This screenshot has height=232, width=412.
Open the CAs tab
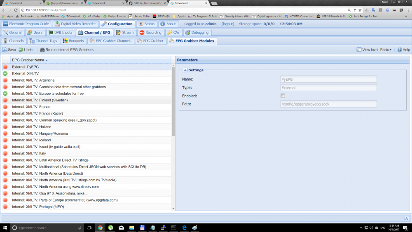tap(173, 32)
